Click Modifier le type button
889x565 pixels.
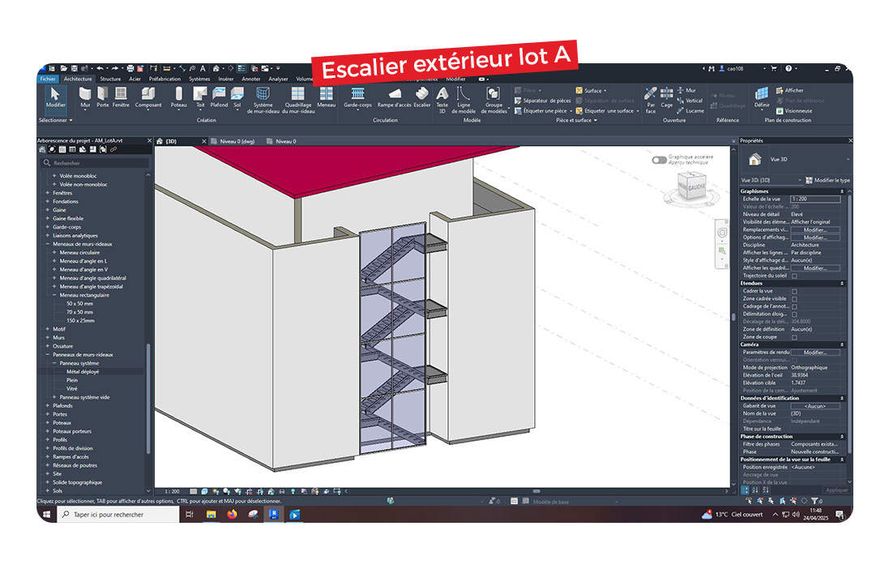point(827,181)
